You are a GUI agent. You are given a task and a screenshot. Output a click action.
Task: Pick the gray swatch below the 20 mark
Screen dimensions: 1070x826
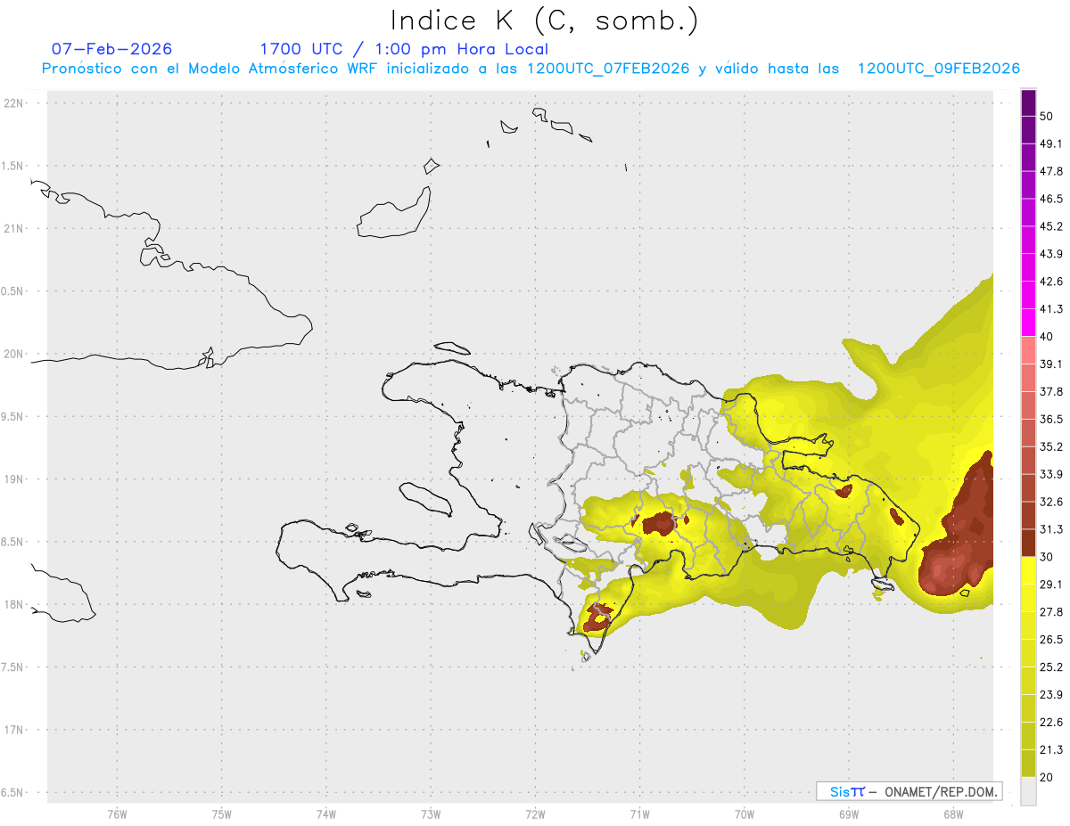click(x=1028, y=790)
